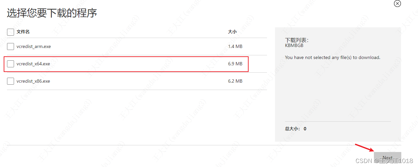
Task: Click the vcredist_x64.exe file name
Action: (x=33, y=64)
